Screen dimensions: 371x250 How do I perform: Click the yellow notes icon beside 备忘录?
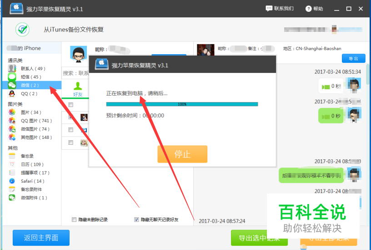tap(12, 156)
